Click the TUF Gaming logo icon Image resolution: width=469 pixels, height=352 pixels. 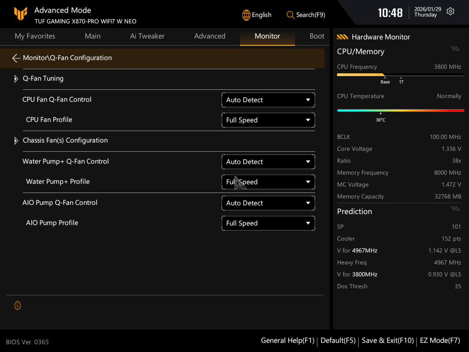coord(21,13)
